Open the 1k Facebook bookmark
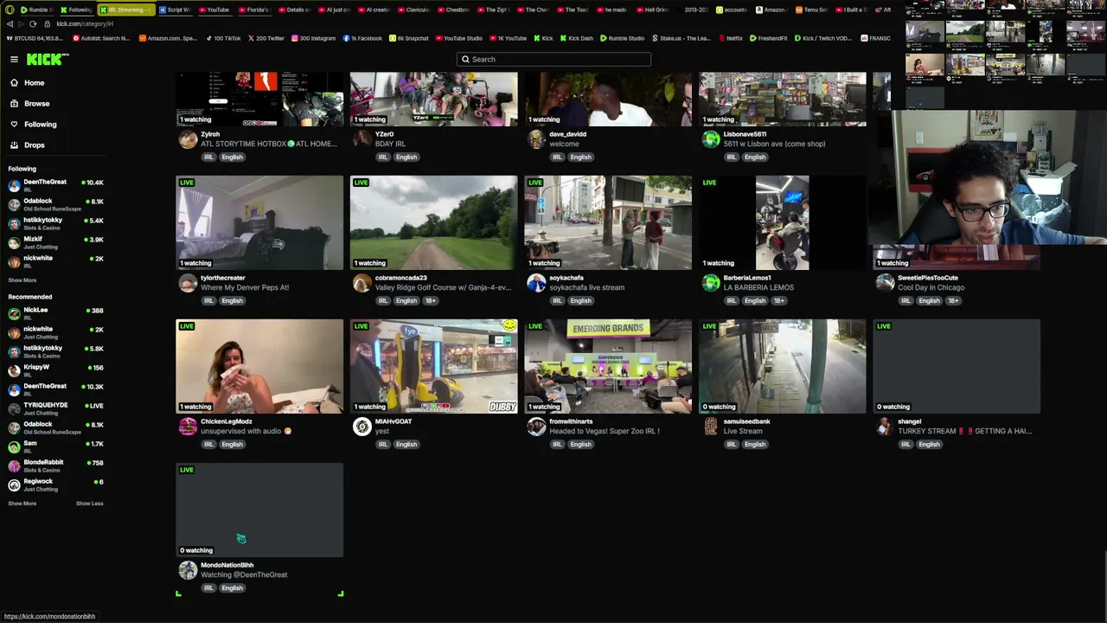This screenshot has height=623, width=1107. pos(362,38)
